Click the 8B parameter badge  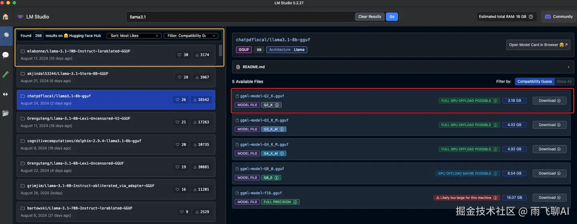pyautogui.click(x=259, y=50)
